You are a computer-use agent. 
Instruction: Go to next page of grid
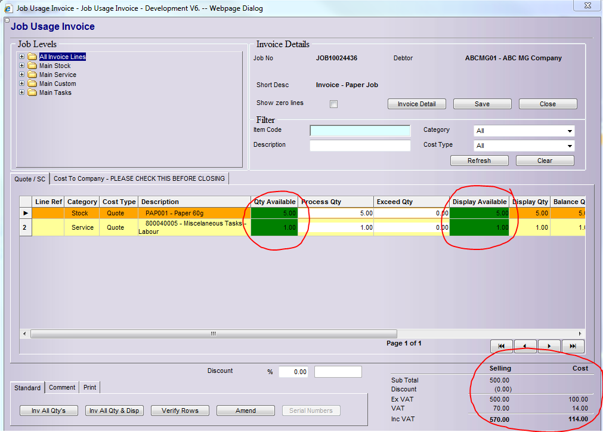(x=549, y=347)
